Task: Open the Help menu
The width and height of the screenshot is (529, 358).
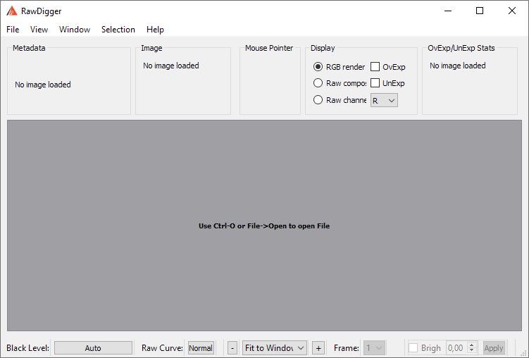Action: click(155, 30)
